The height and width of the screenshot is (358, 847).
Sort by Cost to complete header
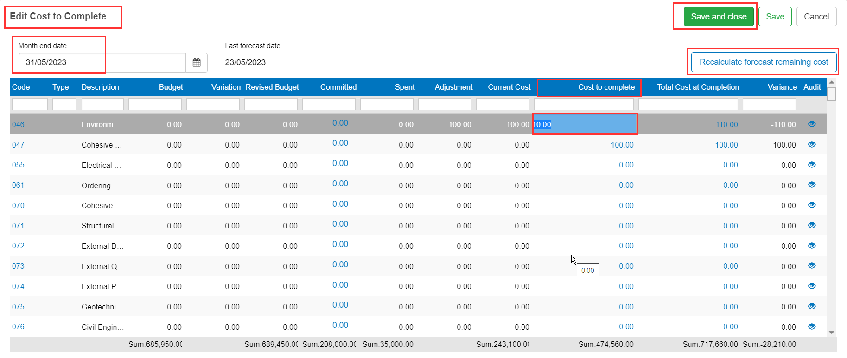pyautogui.click(x=606, y=87)
